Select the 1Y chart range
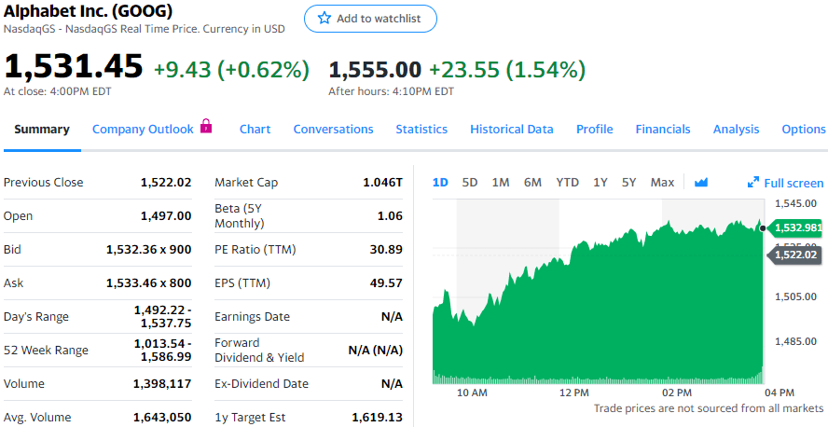Image resolution: width=828 pixels, height=427 pixels. coord(600,183)
